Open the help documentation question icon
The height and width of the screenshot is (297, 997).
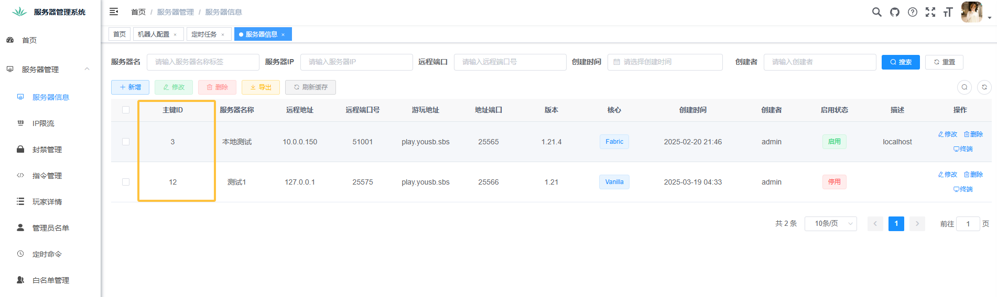tap(913, 12)
